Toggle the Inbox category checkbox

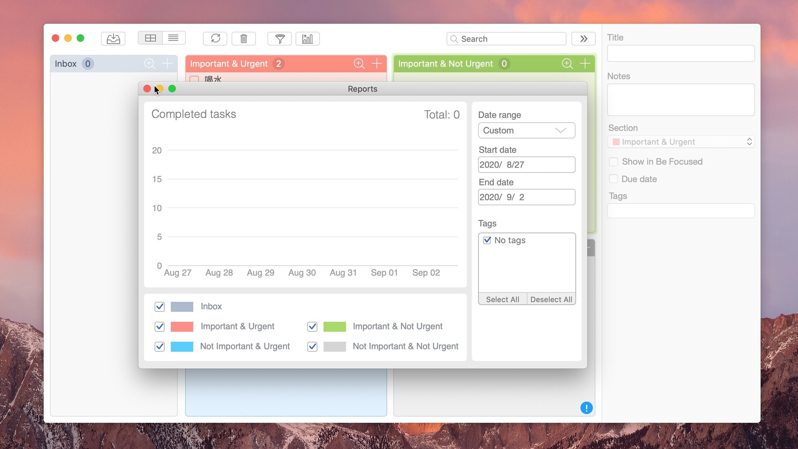pyautogui.click(x=160, y=306)
